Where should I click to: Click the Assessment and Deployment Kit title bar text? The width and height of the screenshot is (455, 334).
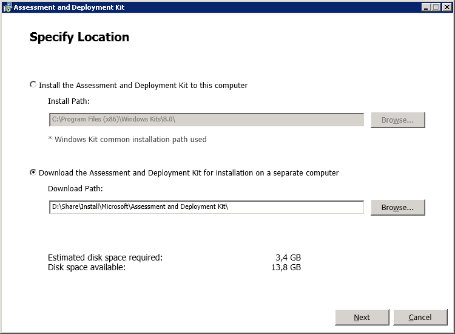[69, 7]
